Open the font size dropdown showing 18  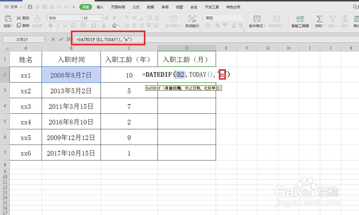point(101,18)
